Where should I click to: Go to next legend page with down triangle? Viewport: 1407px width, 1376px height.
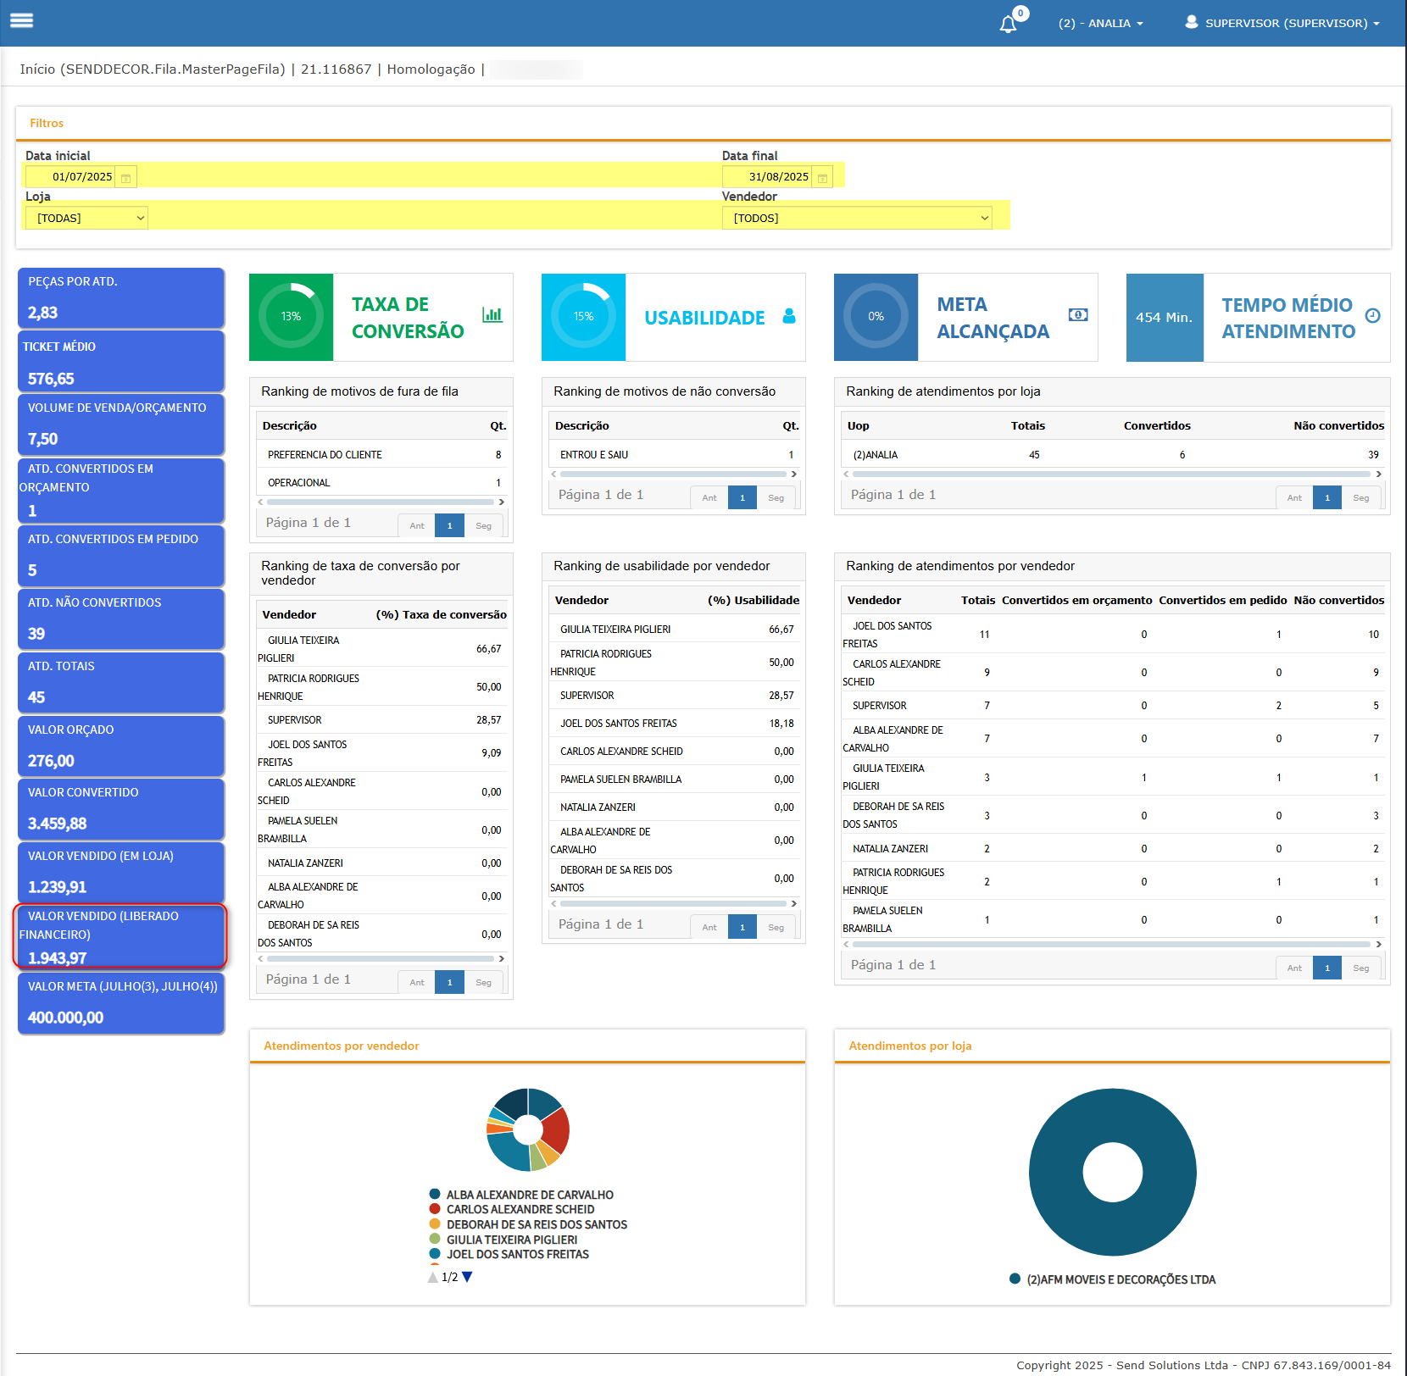467,1277
